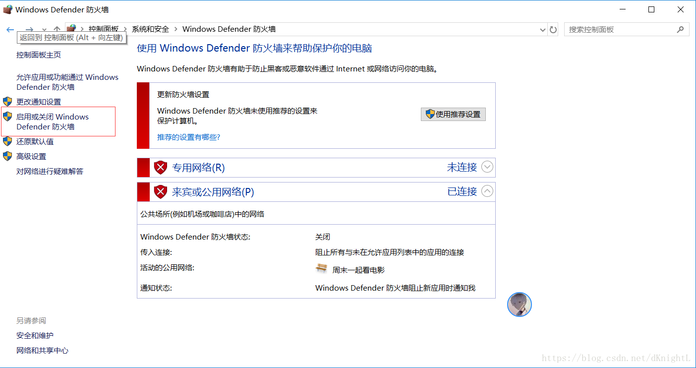Viewport: 696px width, 368px height.
Task: Click the network name 周末一起看电影
Action: (x=358, y=270)
